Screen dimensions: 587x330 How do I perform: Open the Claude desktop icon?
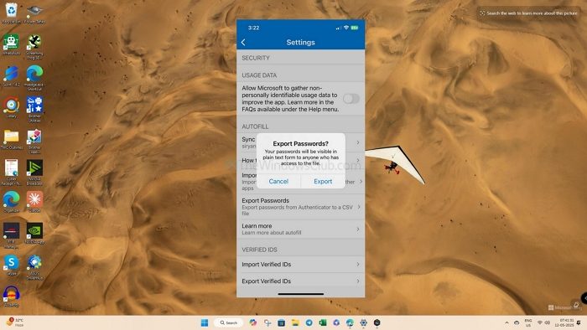[34, 202]
